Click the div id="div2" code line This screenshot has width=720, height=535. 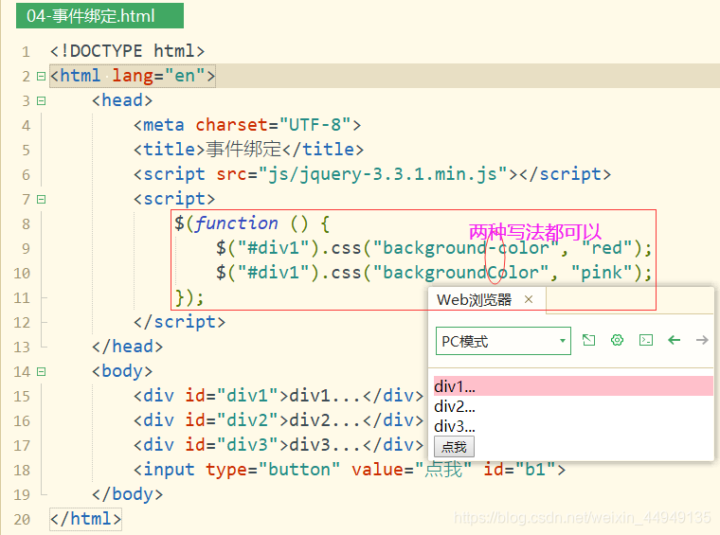point(279,420)
